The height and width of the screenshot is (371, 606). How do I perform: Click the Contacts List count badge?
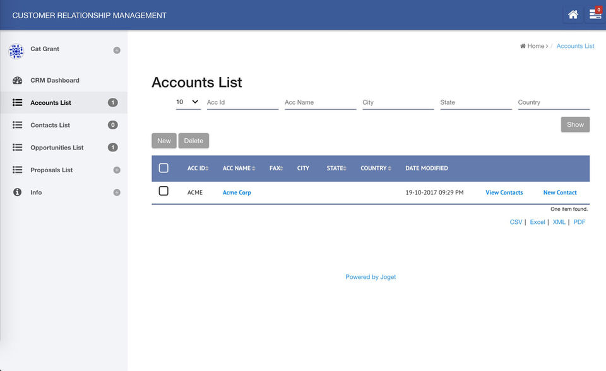click(112, 125)
